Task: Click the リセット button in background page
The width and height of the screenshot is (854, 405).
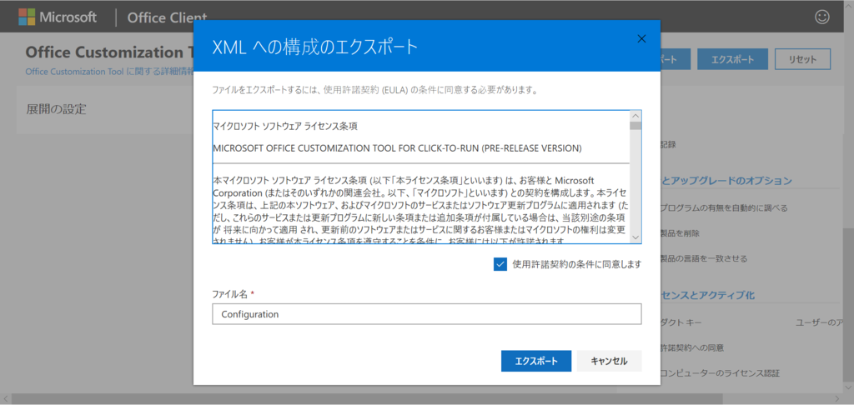Action: [x=802, y=59]
